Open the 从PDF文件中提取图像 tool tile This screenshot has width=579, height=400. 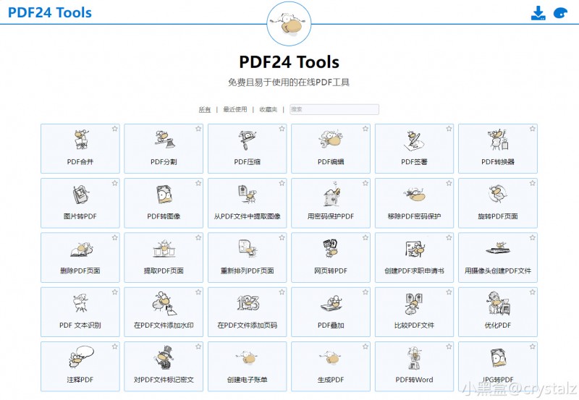tap(247, 203)
